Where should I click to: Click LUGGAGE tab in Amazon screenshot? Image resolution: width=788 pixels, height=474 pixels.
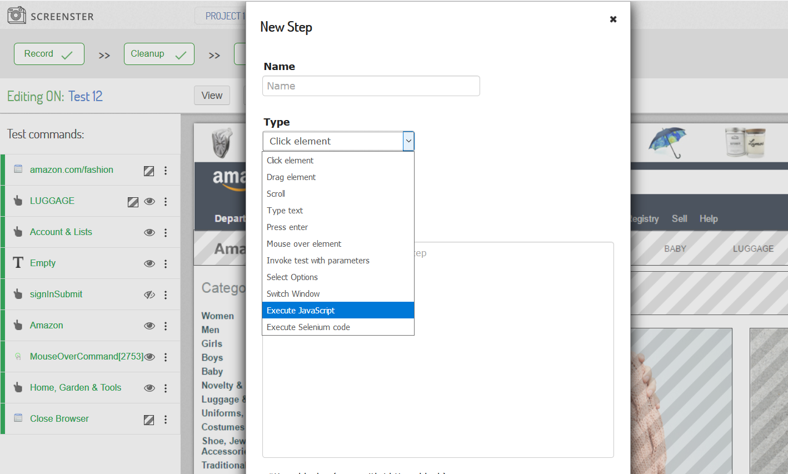point(753,248)
